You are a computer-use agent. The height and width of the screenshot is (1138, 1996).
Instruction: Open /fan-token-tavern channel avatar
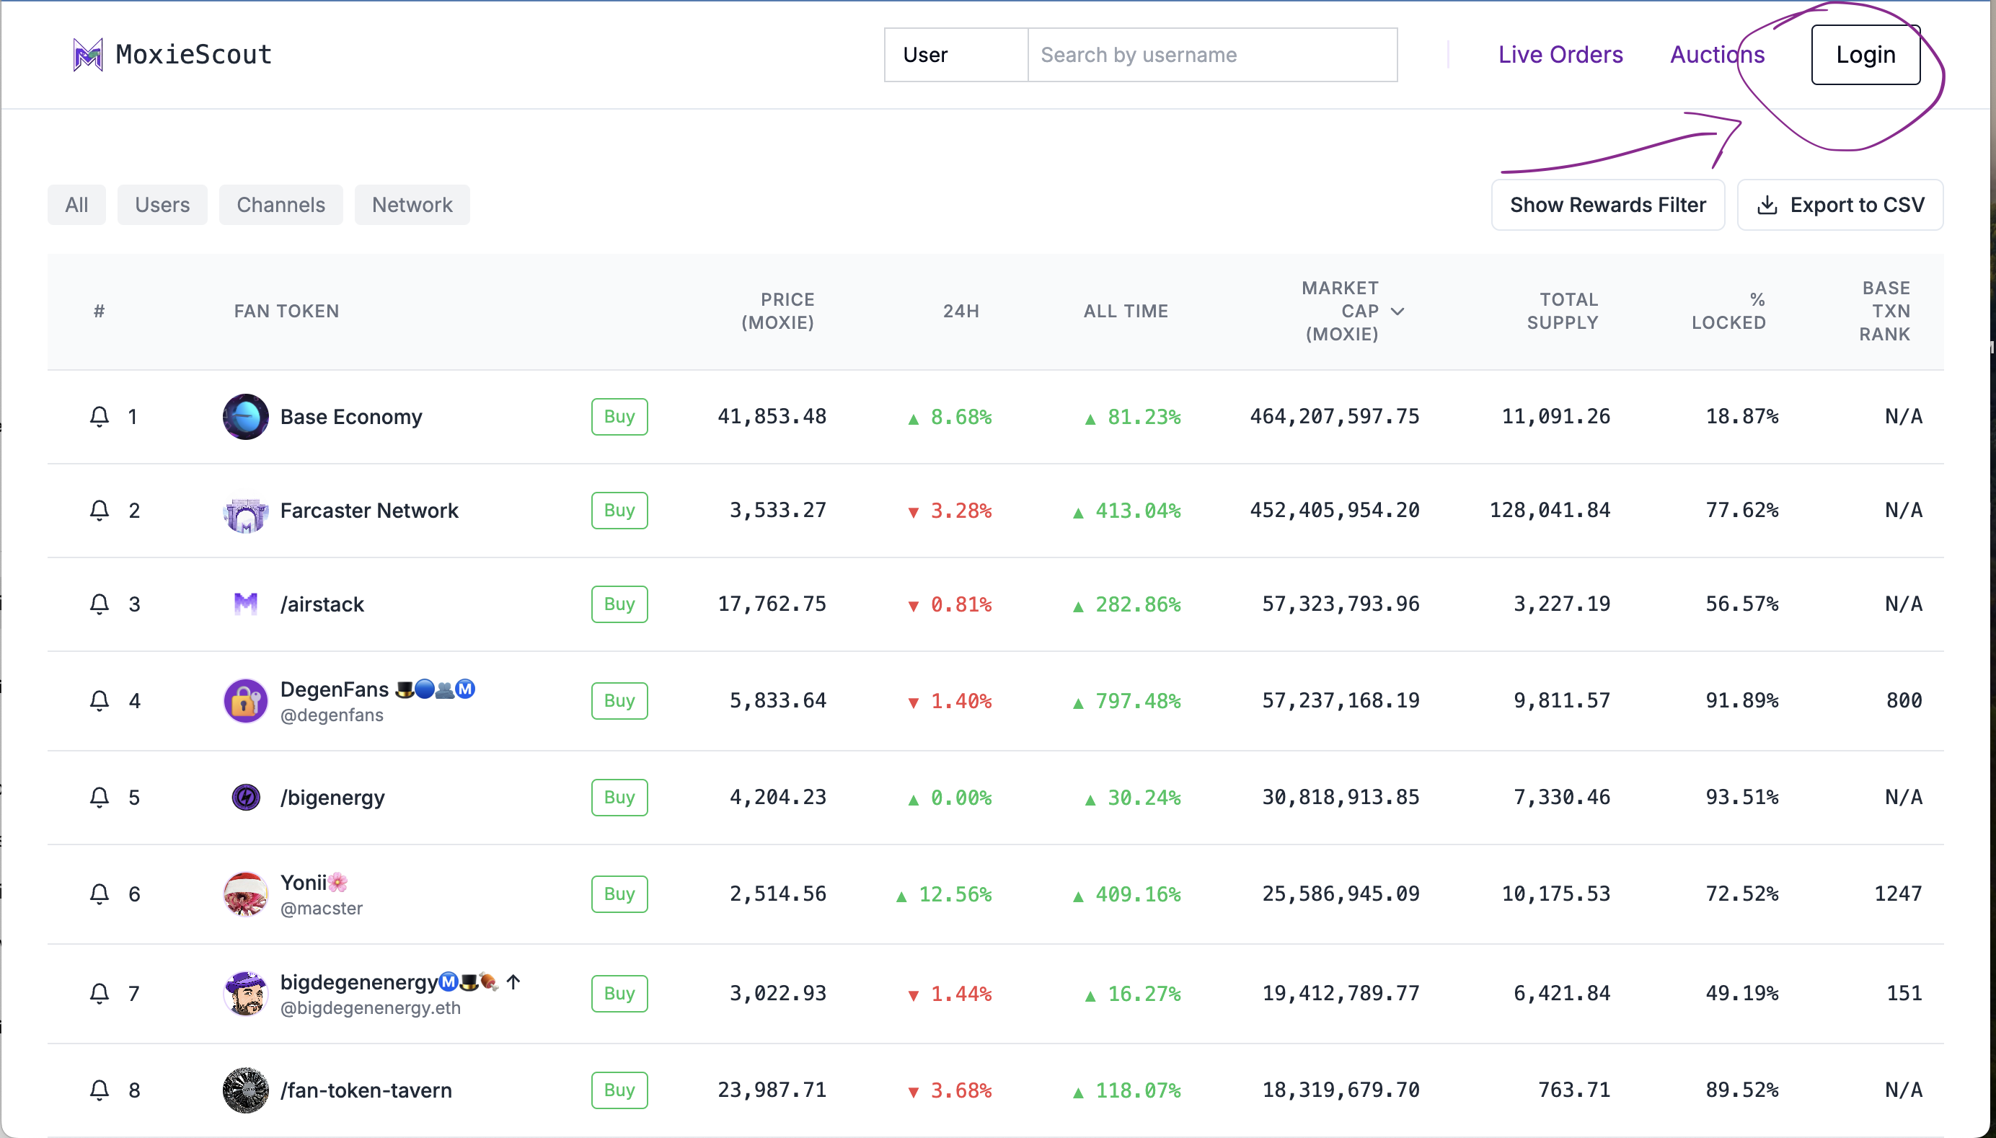[245, 1090]
